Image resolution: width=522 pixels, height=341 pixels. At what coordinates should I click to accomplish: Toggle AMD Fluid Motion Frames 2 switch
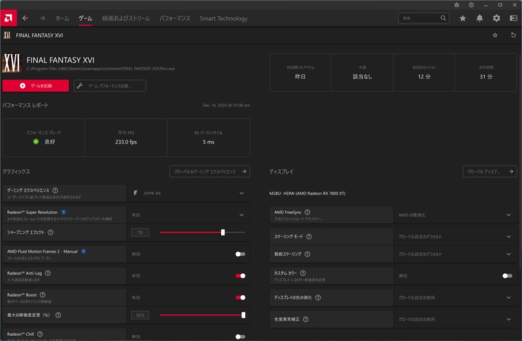240,254
